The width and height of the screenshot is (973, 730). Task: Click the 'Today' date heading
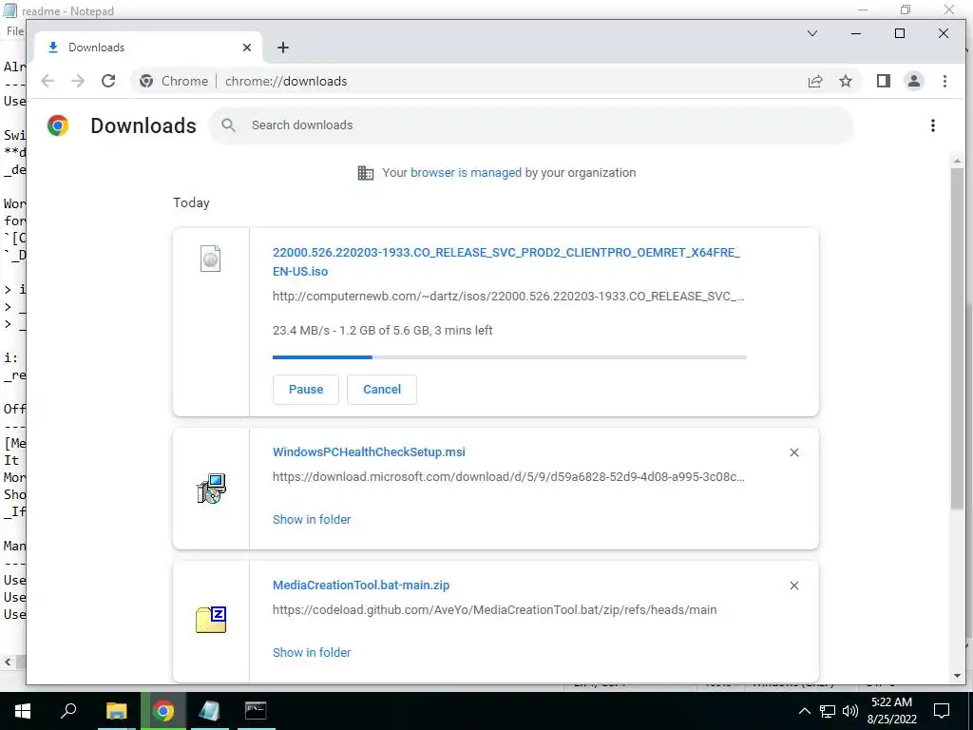pos(191,203)
